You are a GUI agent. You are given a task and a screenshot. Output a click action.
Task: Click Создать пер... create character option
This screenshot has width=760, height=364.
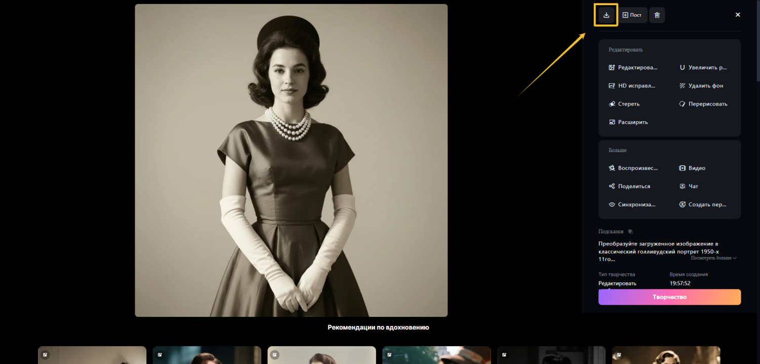[703, 204]
